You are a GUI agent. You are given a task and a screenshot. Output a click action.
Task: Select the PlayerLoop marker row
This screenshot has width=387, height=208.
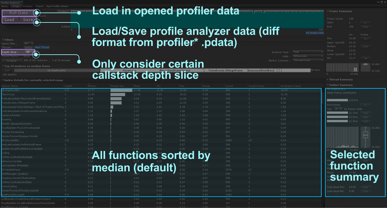pyautogui.click(x=9, y=95)
